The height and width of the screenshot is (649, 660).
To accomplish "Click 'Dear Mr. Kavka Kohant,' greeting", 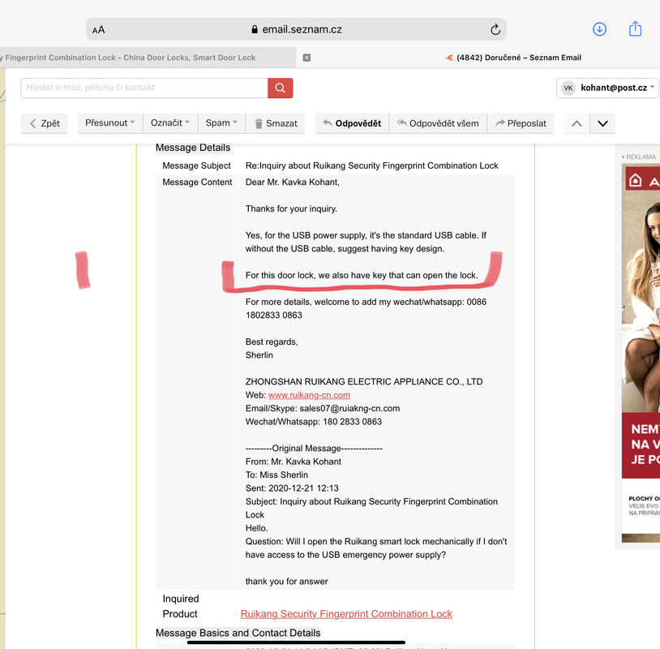I will [292, 183].
